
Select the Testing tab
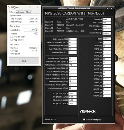pos(12,12)
